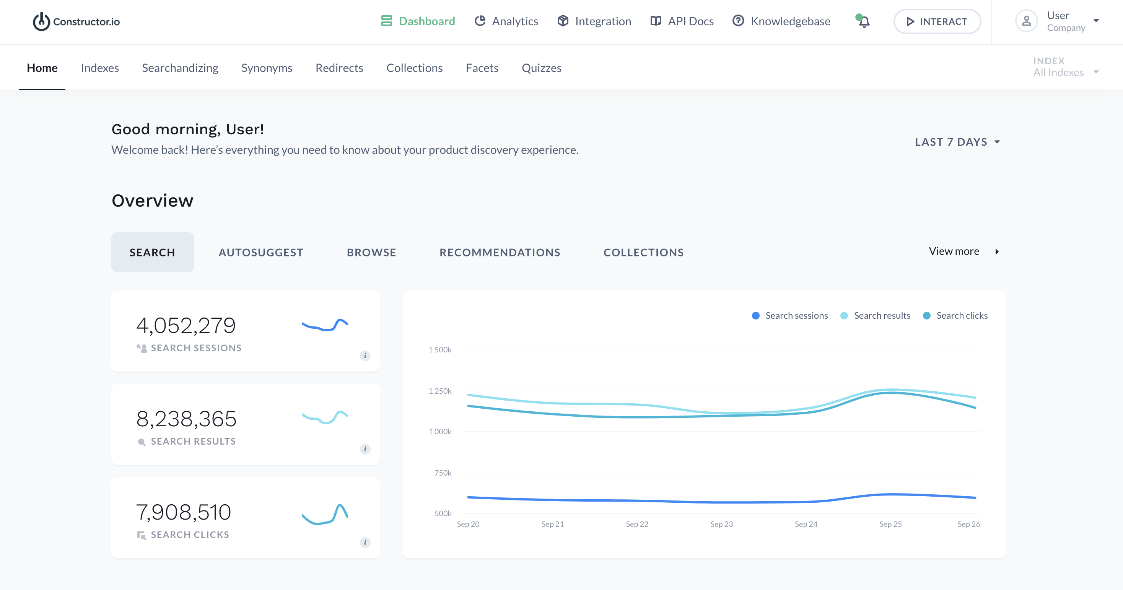The width and height of the screenshot is (1123, 590).
Task: Toggle Search results series in legend
Action: pos(875,315)
